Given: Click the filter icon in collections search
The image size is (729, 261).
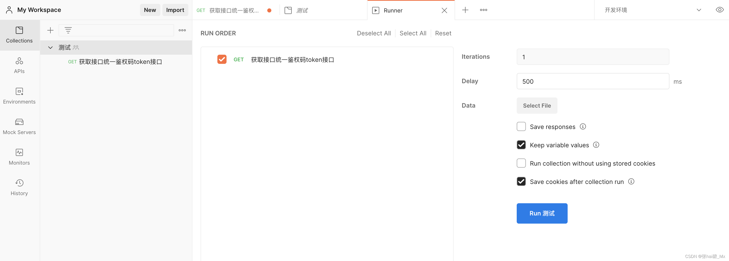Looking at the screenshot, I should [x=68, y=30].
